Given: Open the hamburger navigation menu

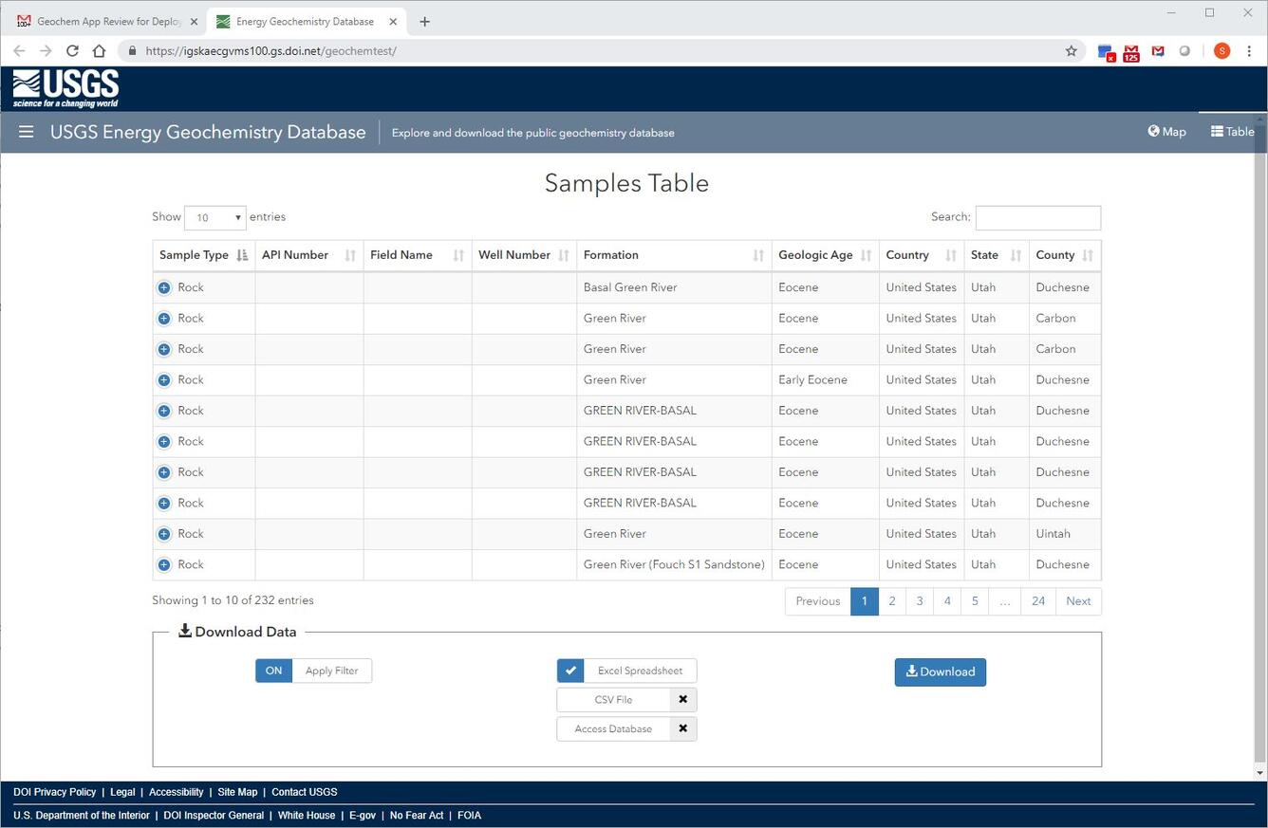Looking at the screenshot, I should [26, 132].
